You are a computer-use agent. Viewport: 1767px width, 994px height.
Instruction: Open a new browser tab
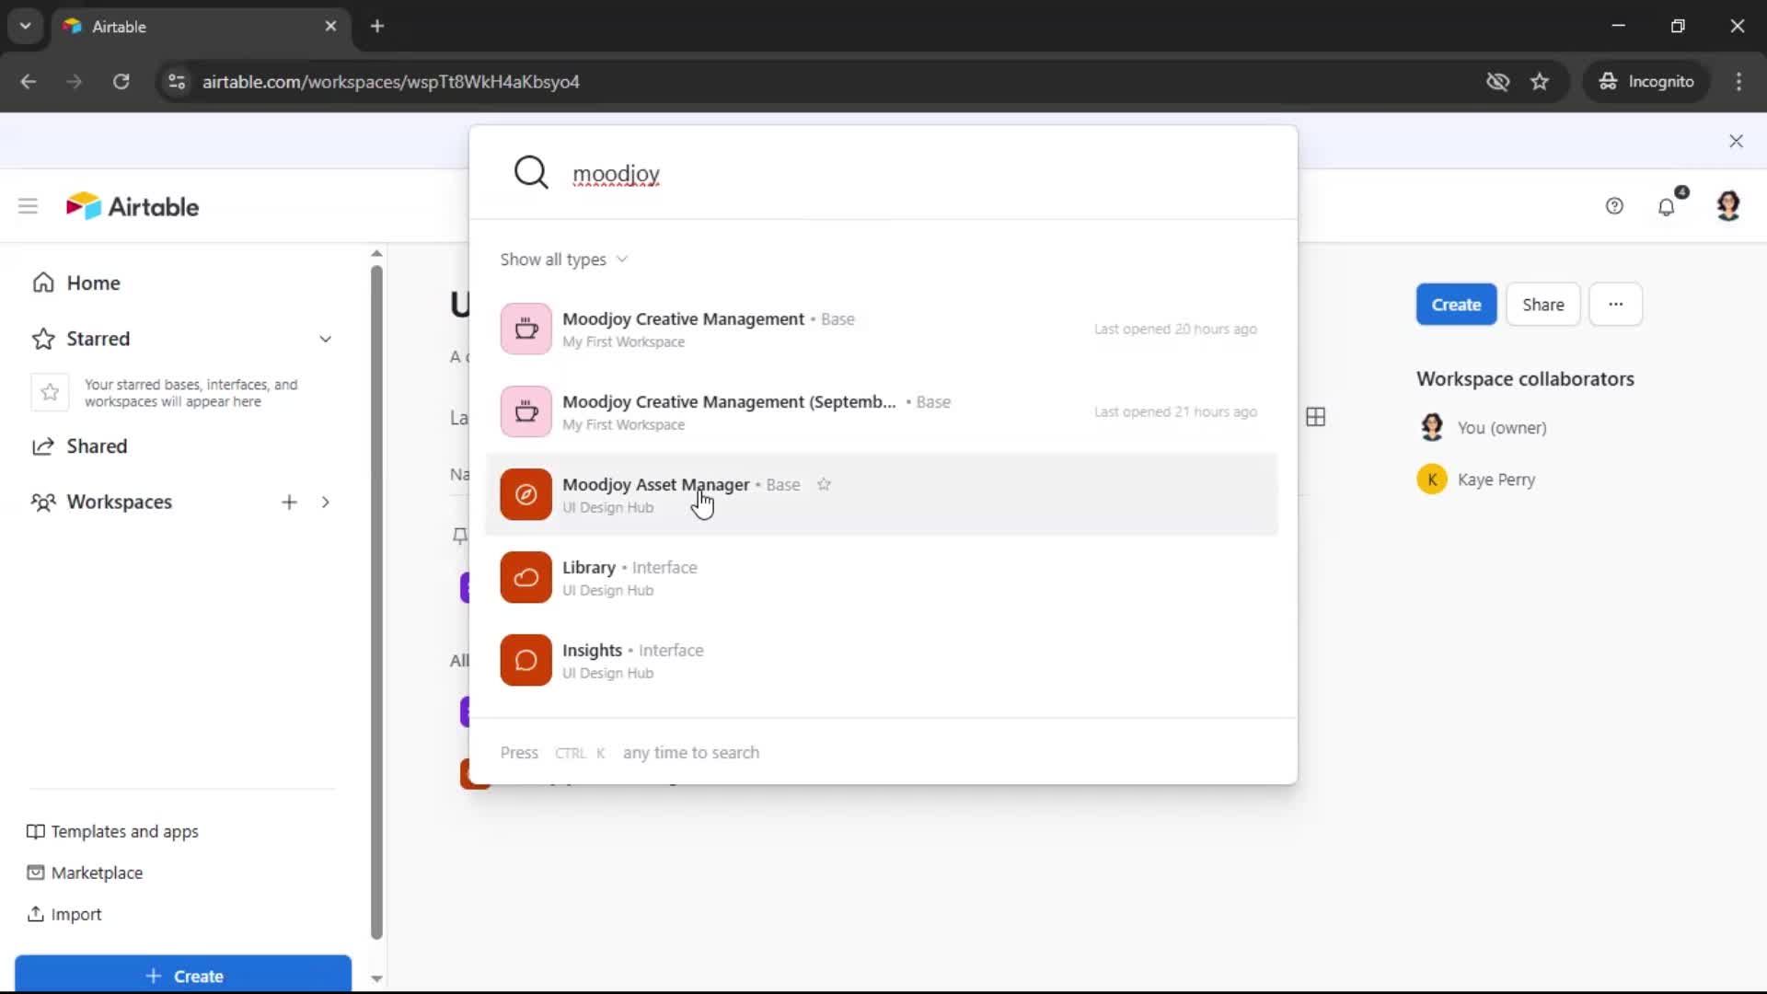click(x=377, y=27)
